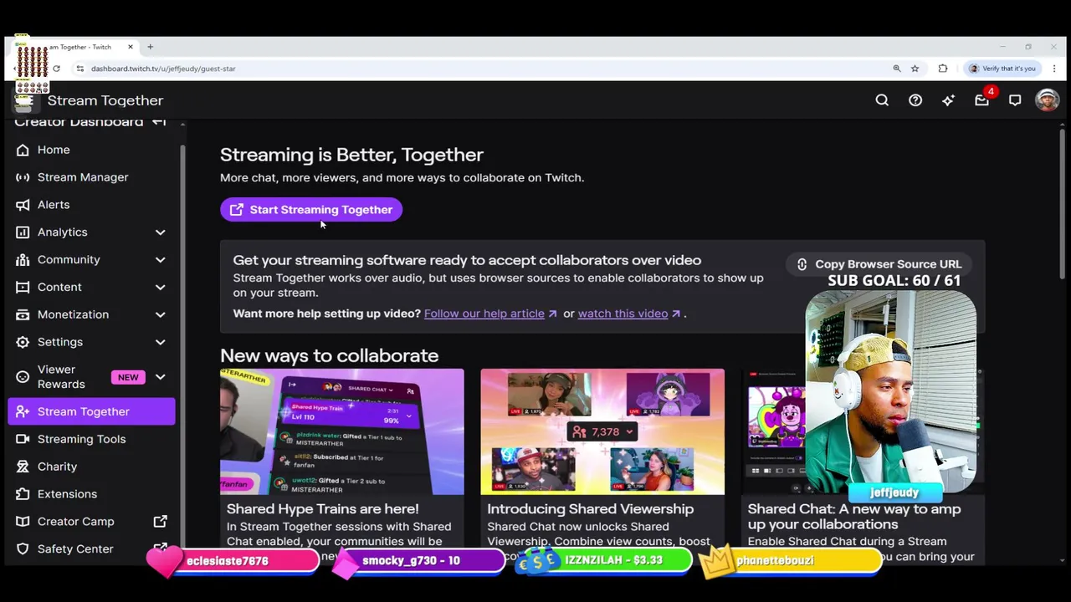Click the Creator Camp external link icon

coord(160,522)
